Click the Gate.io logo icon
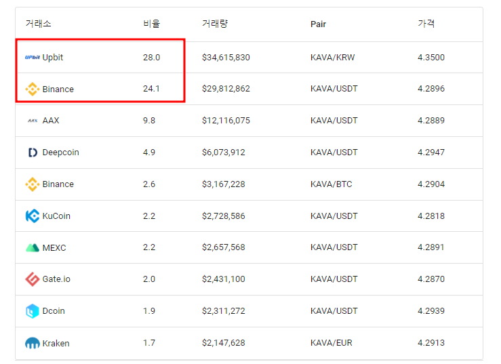Viewport: 501px width, 364px height. click(x=33, y=279)
